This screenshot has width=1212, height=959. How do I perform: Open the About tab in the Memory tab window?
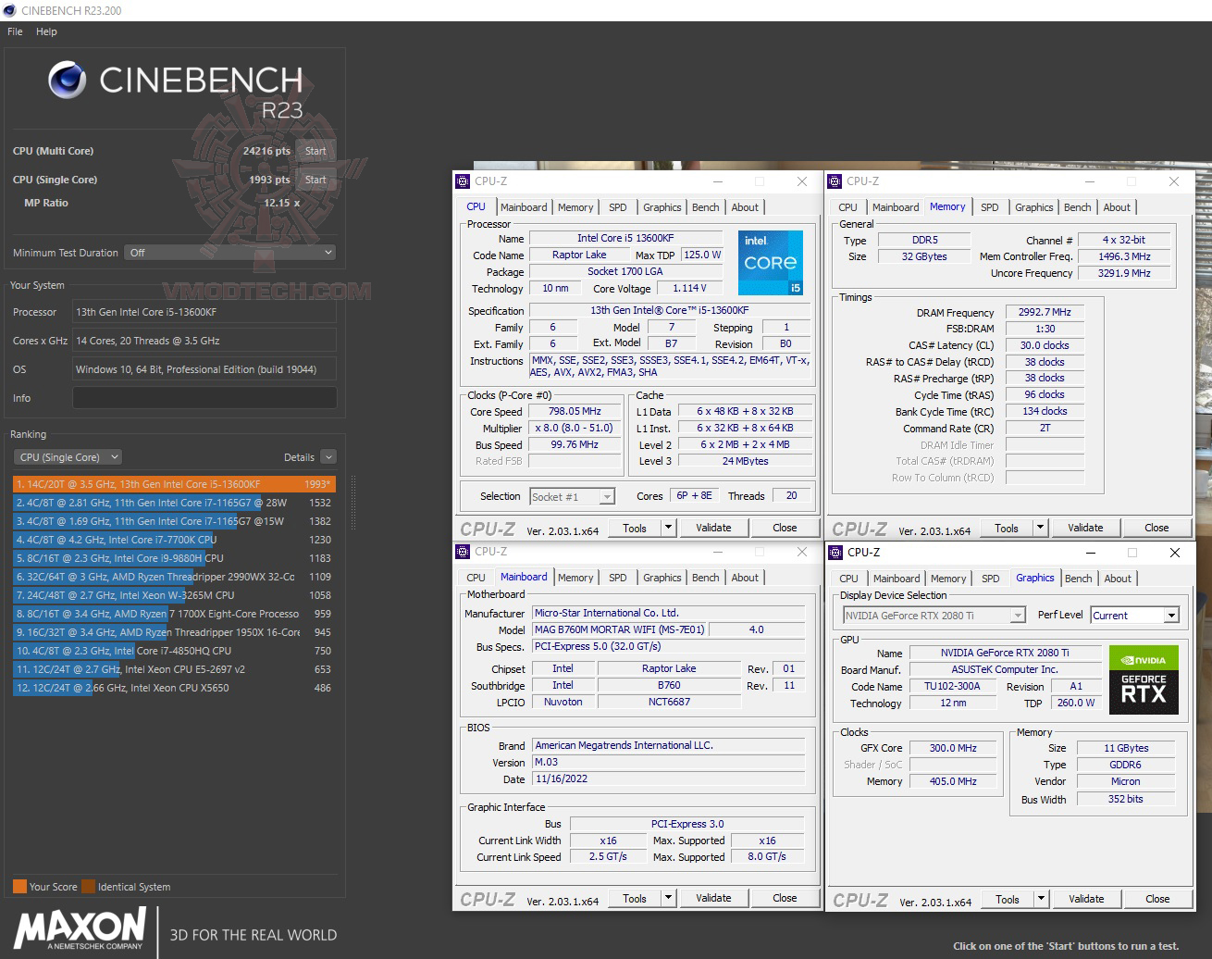point(1117,207)
